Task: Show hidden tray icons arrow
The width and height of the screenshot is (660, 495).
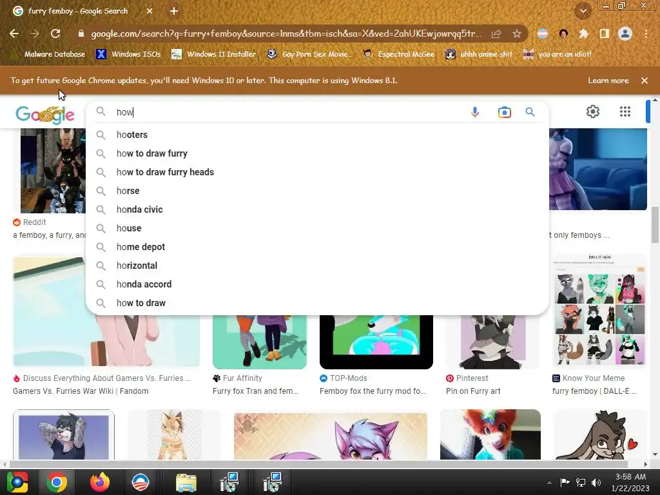Action: 549,483
